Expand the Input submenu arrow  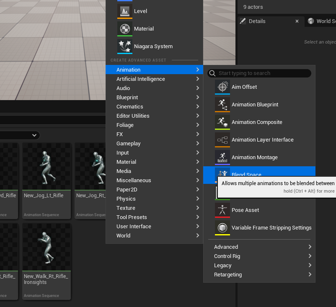[198, 152]
